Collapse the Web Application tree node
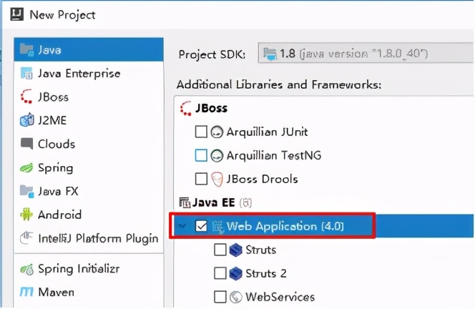Screen dimensions: 475x309 pyautogui.click(x=185, y=226)
